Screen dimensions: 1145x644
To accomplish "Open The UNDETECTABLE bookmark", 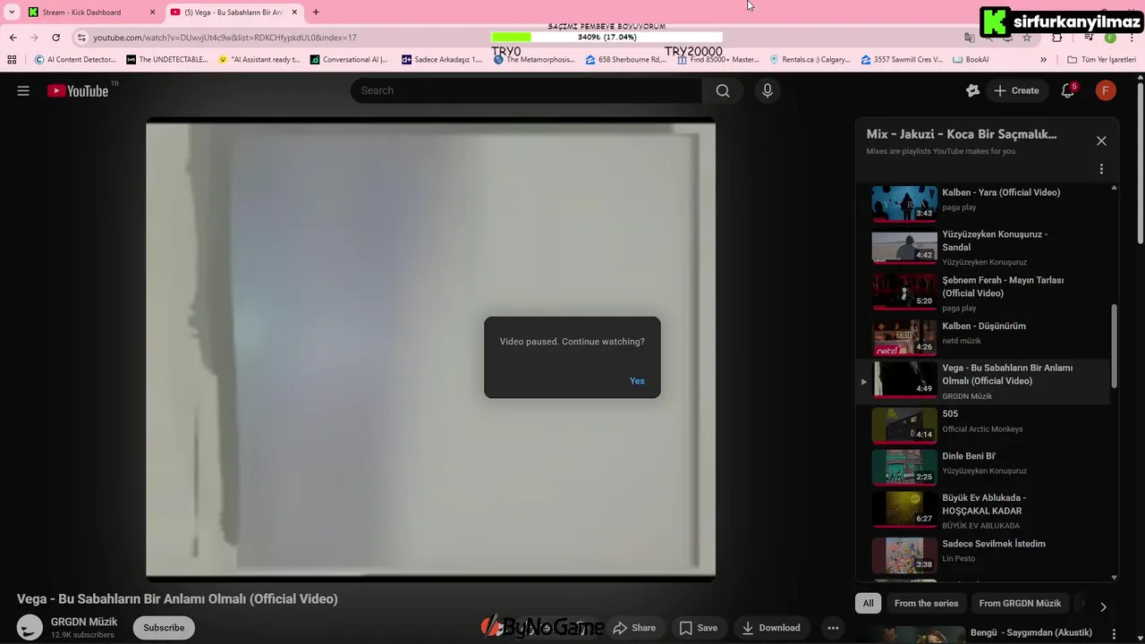I will [x=166, y=60].
